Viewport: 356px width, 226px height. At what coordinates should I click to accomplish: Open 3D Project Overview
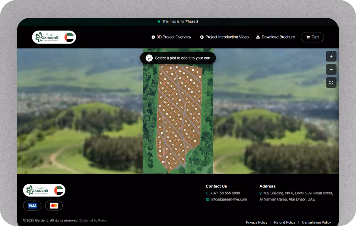pos(171,37)
